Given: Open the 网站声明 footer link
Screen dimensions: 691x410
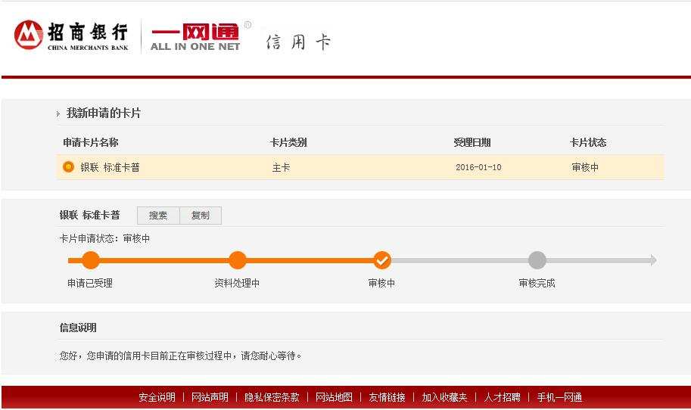Looking at the screenshot, I should [x=210, y=397].
